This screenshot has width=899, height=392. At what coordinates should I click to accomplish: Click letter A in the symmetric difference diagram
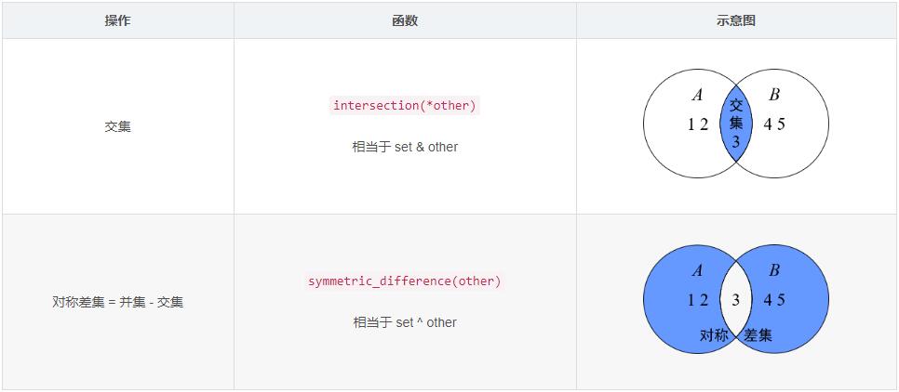[697, 270]
